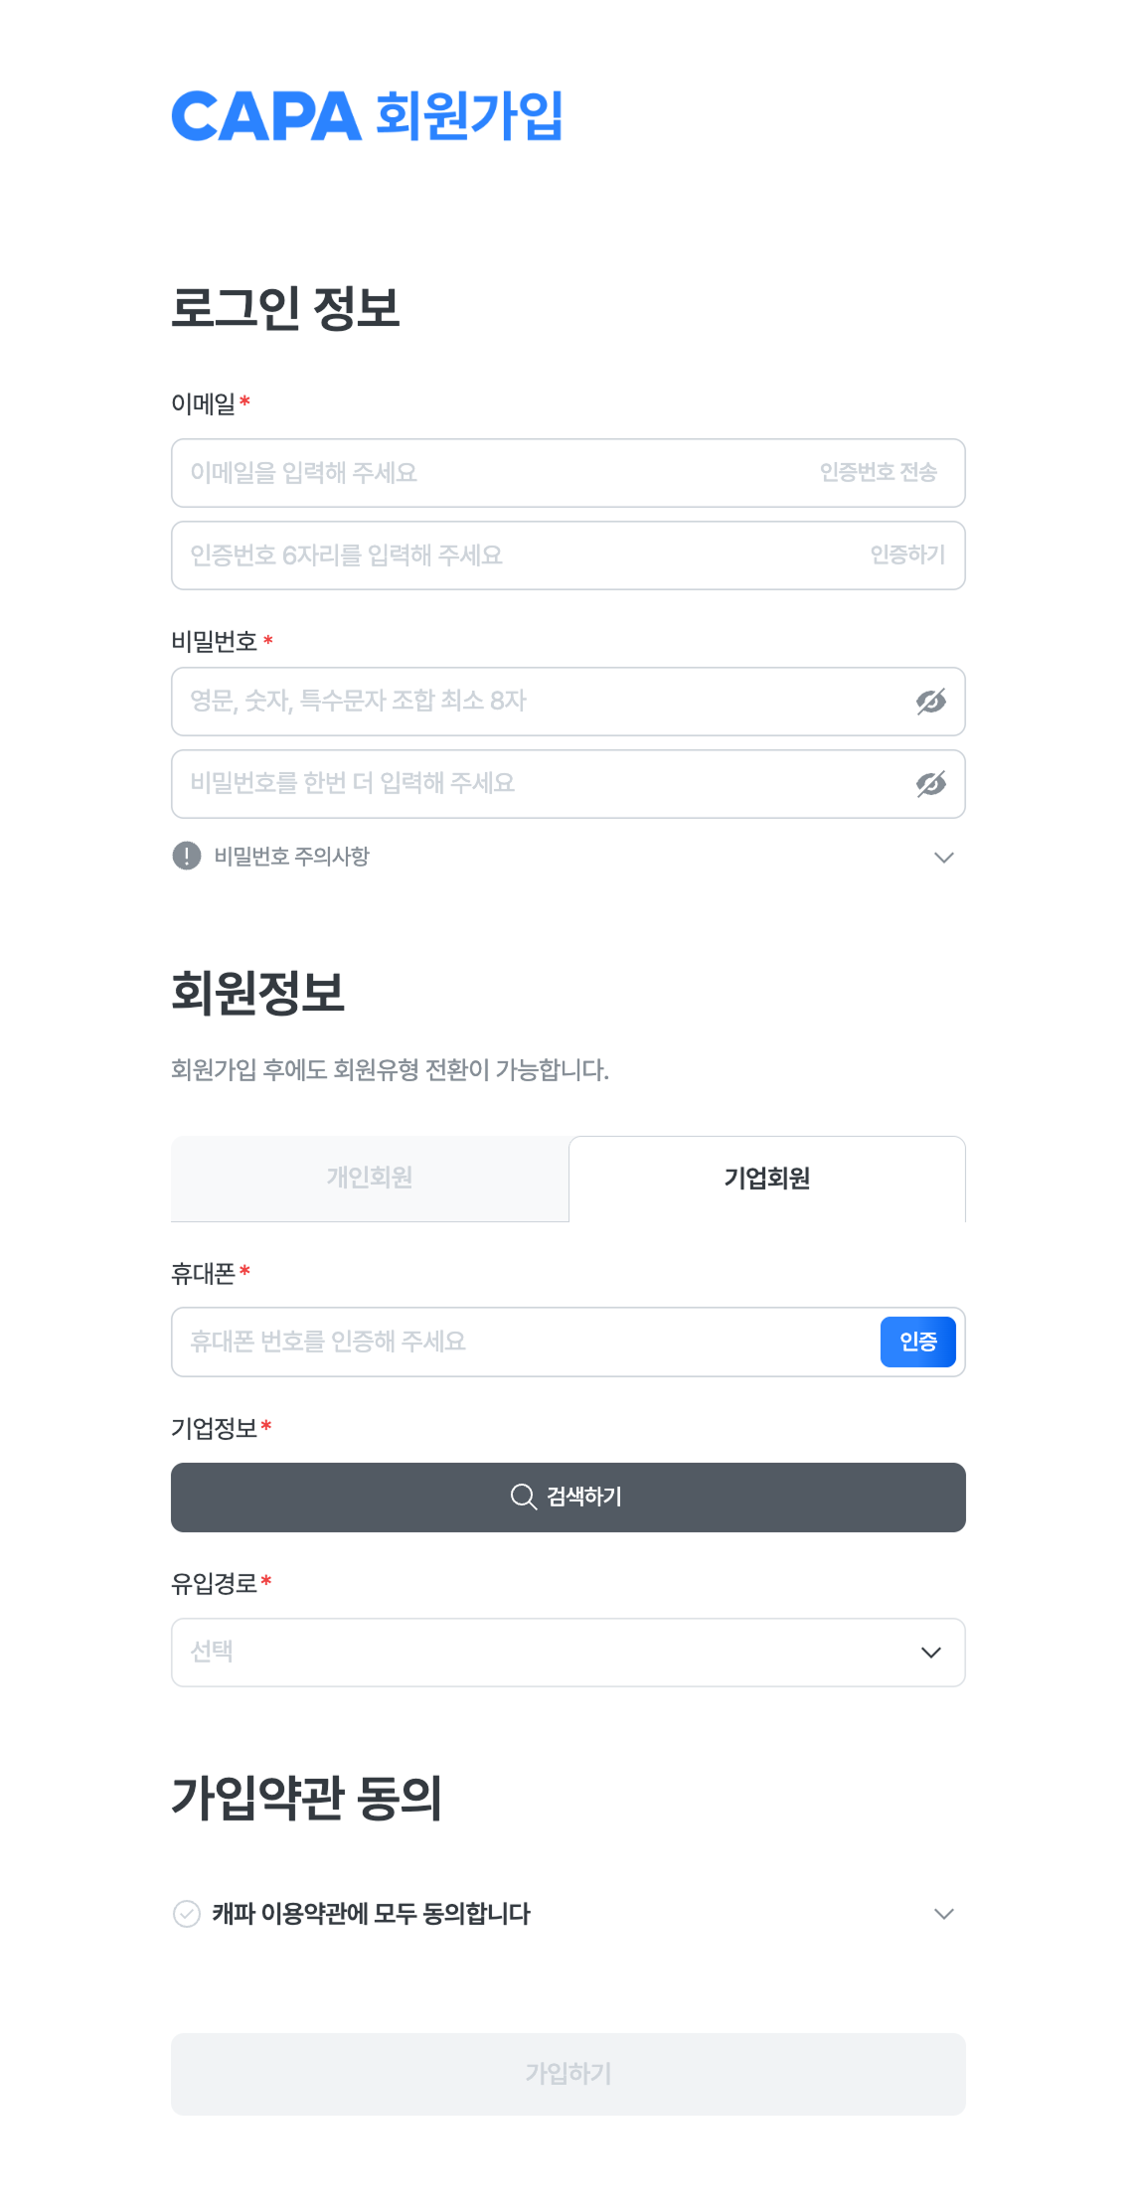Viewport: 1133px width, 2212px height.
Task: Reveal confirm-password using its eye icon
Action: click(x=929, y=784)
